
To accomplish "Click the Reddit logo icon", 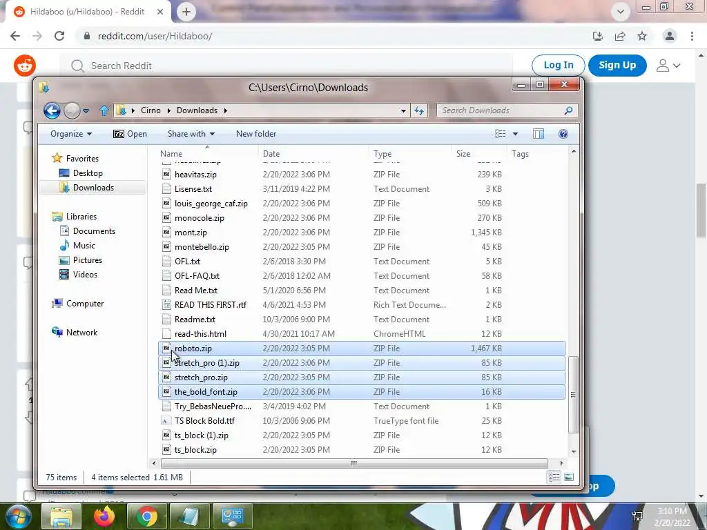I will 25,66.
